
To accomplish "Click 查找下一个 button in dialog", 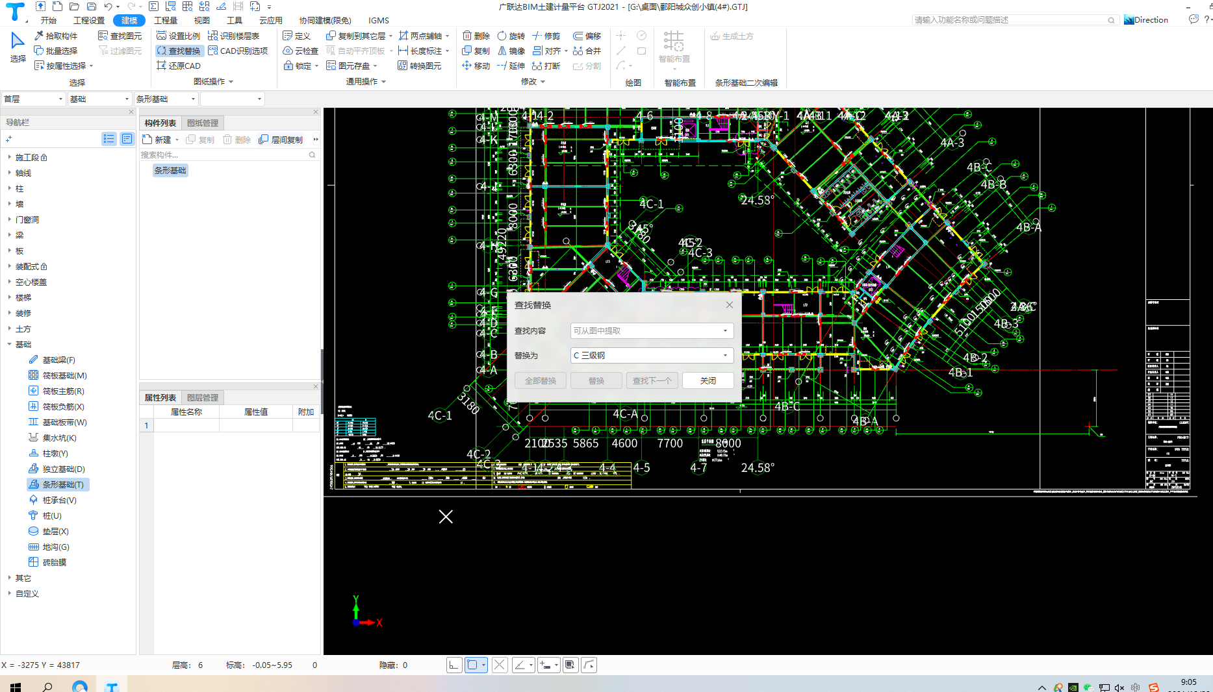I will click(x=652, y=380).
